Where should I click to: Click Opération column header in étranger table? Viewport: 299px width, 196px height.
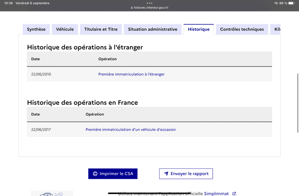coord(108,59)
